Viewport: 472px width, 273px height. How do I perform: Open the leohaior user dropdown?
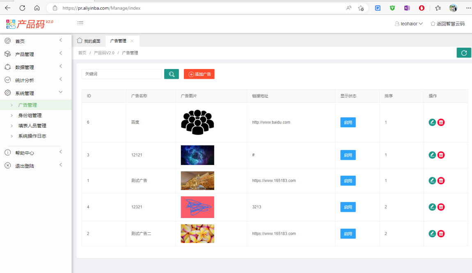click(x=409, y=24)
